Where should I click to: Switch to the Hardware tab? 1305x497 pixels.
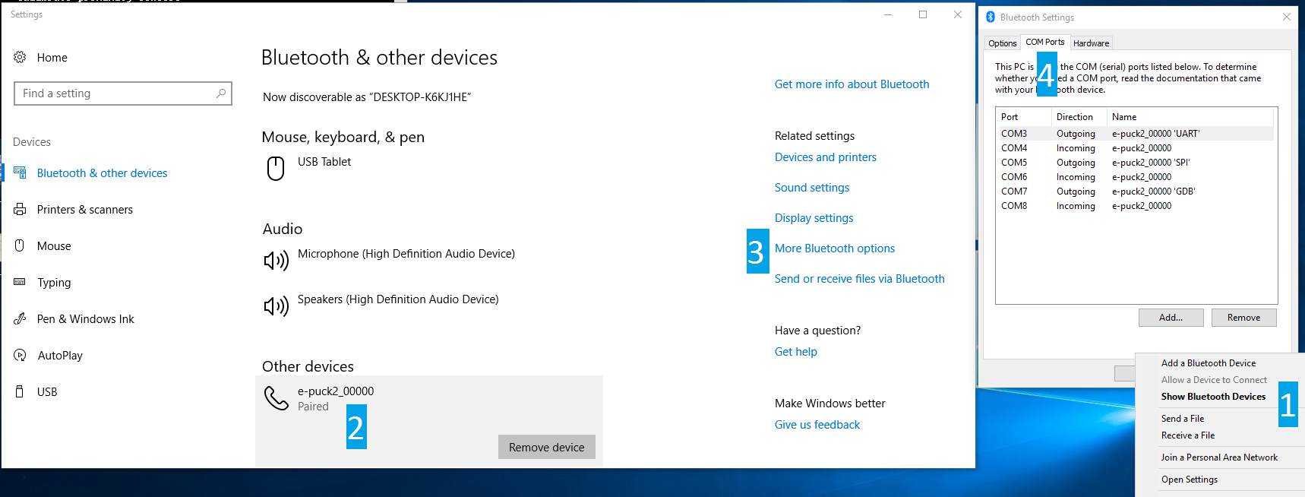click(x=1091, y=43)
